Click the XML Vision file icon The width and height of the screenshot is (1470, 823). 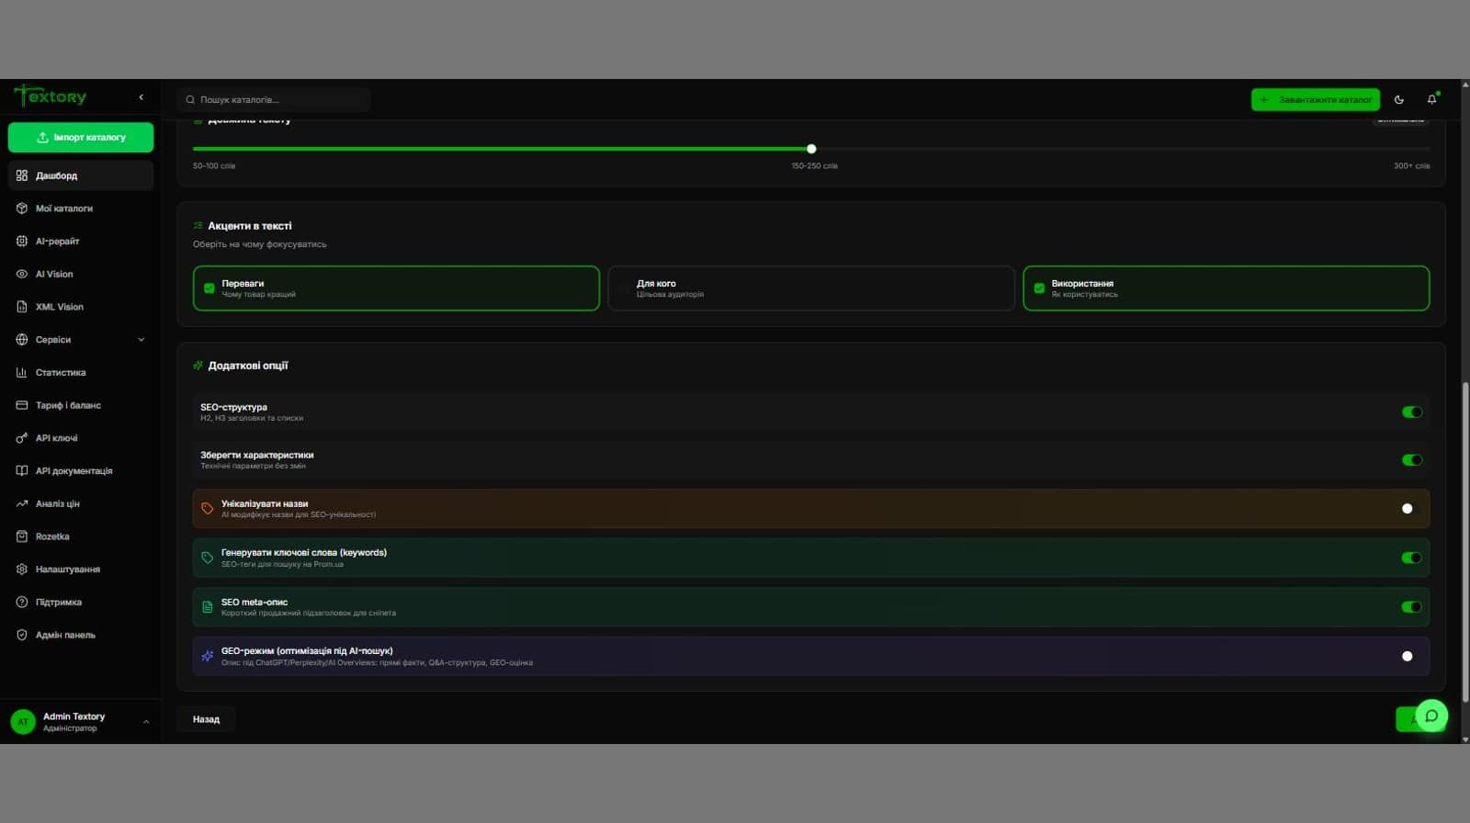click(x=22, y=307)
